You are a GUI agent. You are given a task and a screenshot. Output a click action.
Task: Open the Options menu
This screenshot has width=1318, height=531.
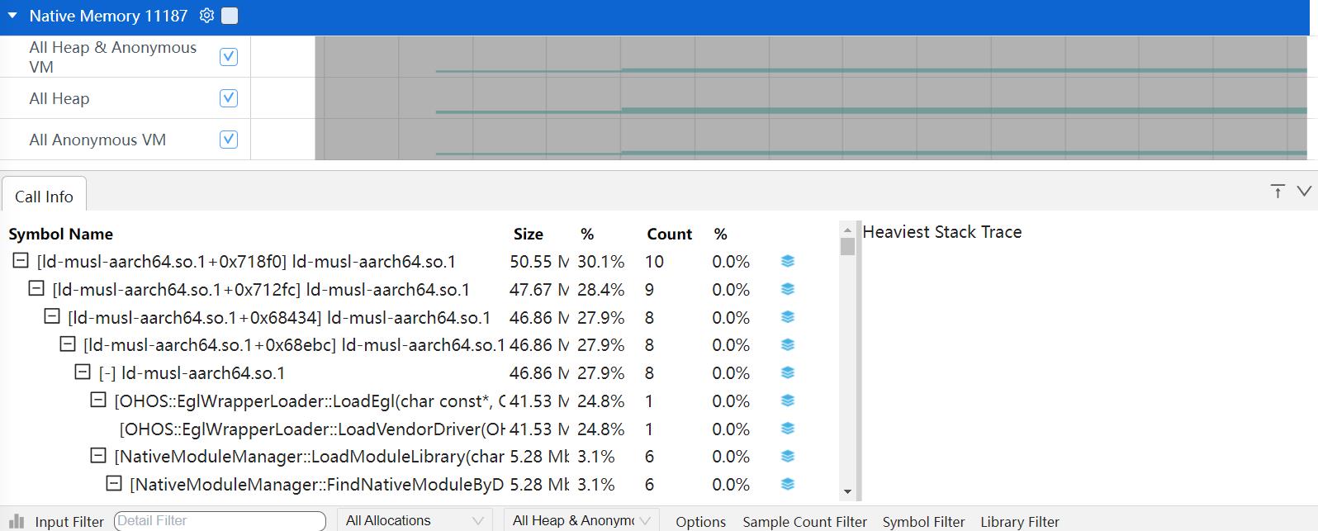click(x=700, y=521)
